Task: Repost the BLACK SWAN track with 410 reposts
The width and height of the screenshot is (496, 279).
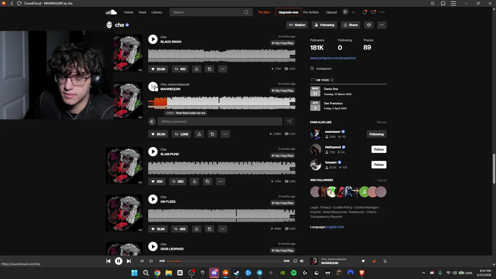Action: coord(180,69)
